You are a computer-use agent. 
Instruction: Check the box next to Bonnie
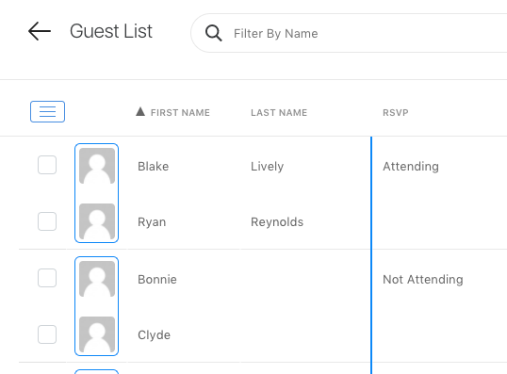[47, 278]
